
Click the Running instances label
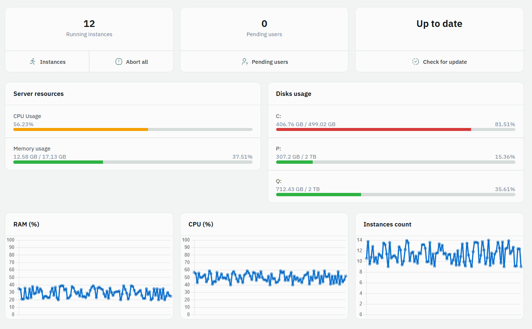coord(89,34)
